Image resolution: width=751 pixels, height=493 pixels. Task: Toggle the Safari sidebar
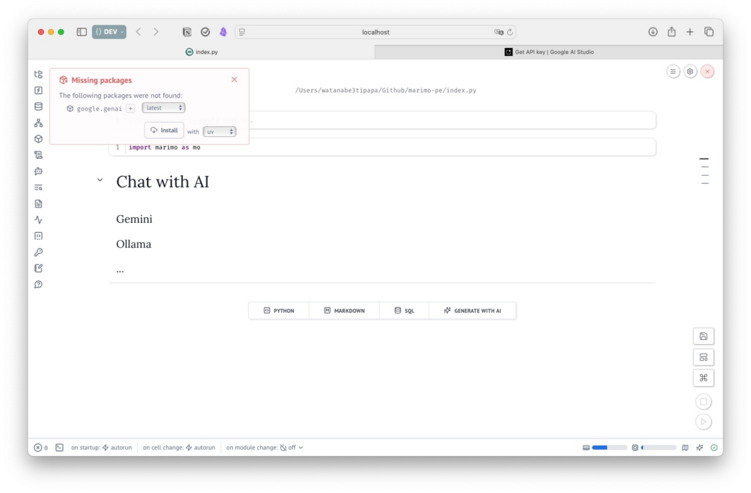tap(81, 32)
